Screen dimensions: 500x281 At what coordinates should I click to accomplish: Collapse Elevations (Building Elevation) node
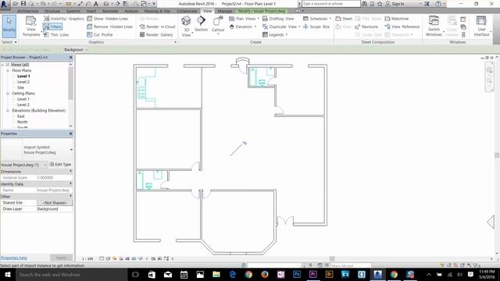pyautogui.click(x=8, y=111)
